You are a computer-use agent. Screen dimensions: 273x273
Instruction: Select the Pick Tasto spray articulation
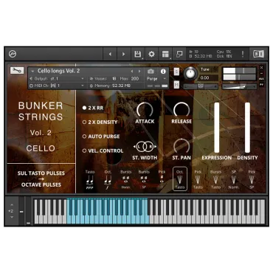pos(198,179)
